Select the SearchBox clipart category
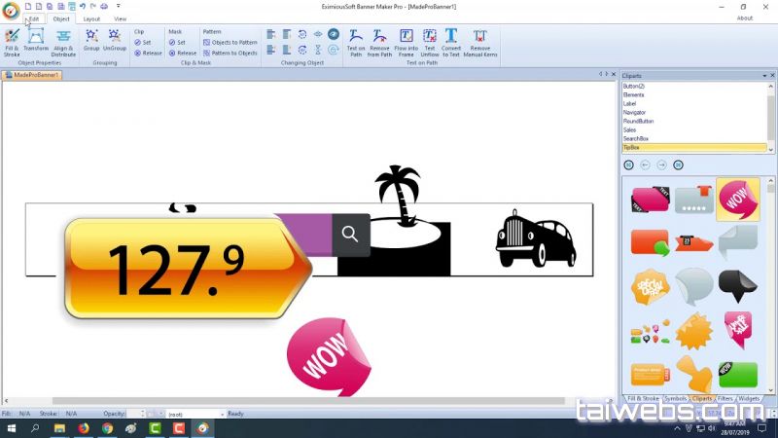Screen dimensions: 778x438 tap(638, 138)
